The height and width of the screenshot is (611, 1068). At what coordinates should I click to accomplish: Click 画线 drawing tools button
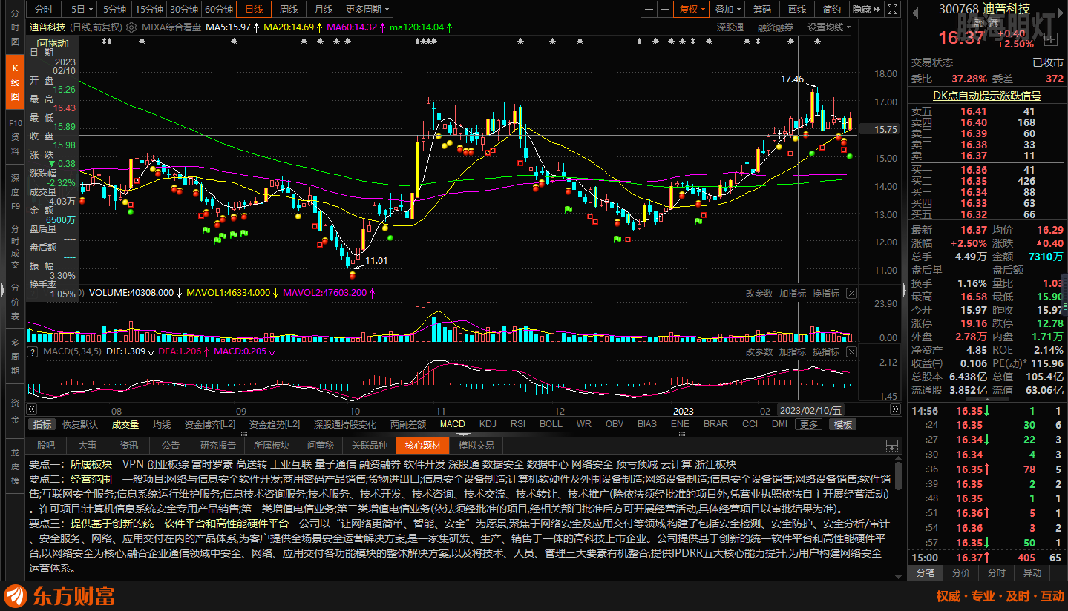[x=797, y=10]
